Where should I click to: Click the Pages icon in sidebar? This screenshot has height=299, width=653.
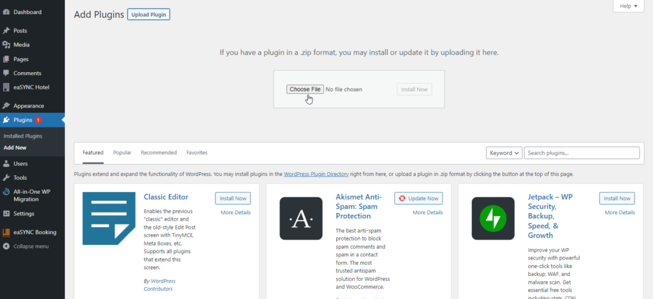tap(6, 59)
